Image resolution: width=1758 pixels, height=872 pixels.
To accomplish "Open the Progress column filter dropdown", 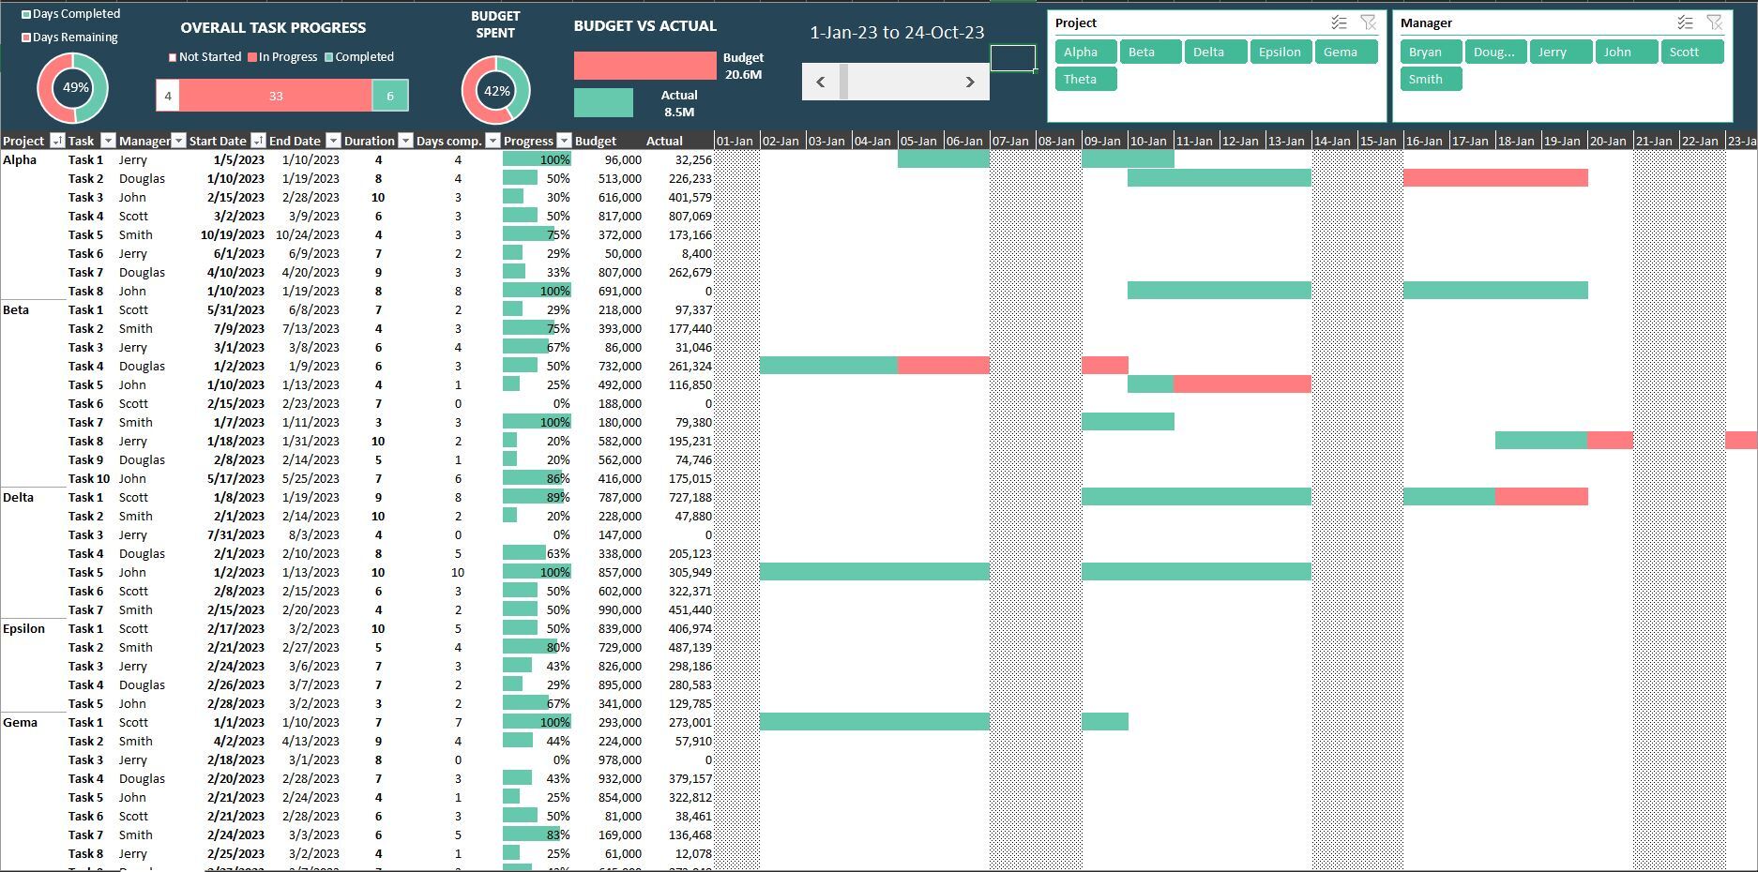I will (x=564, y=141).
